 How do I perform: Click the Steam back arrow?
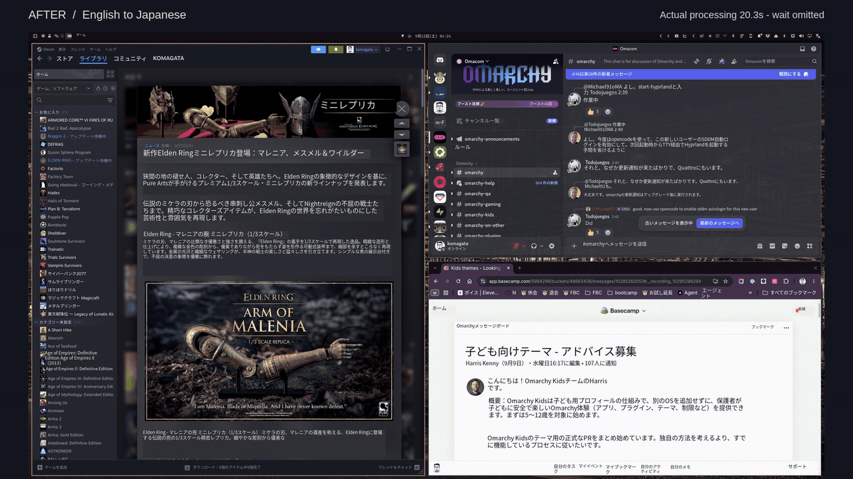pos(39,59)
